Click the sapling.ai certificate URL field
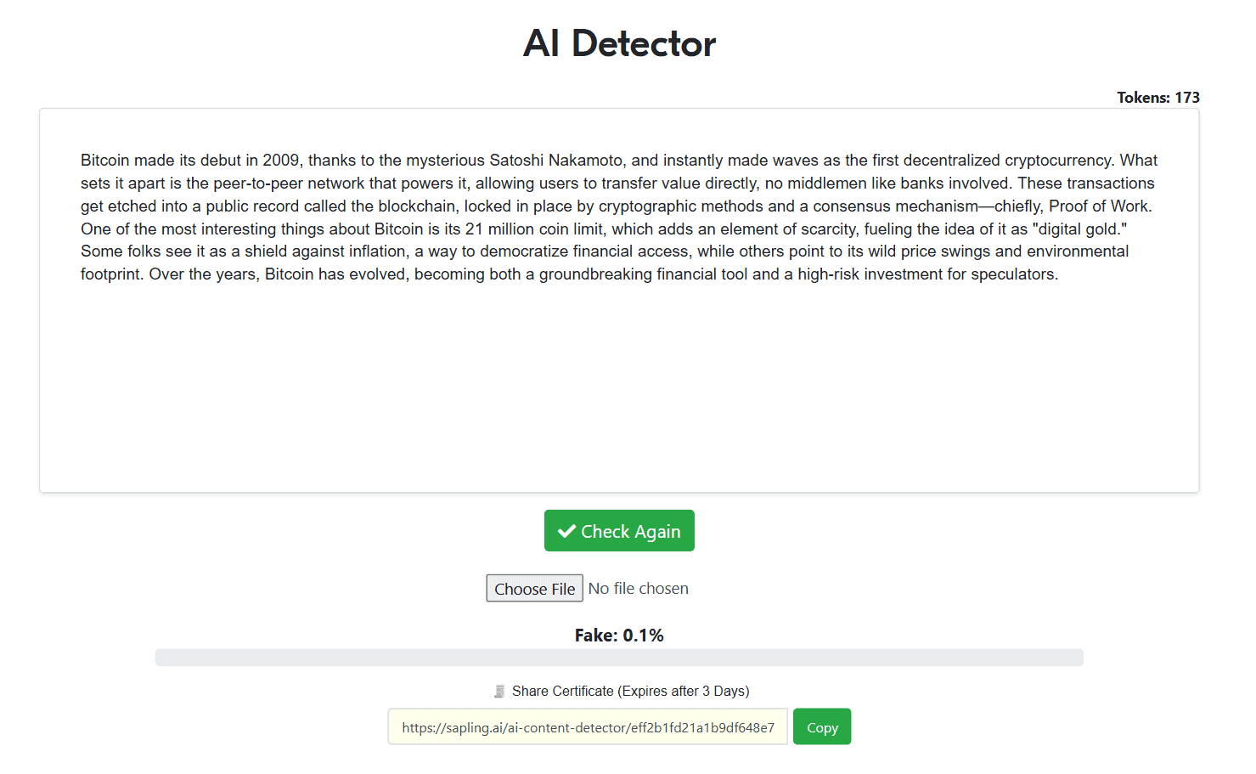The width and height of the screenshot is (1256, 774). click(588, 727)
